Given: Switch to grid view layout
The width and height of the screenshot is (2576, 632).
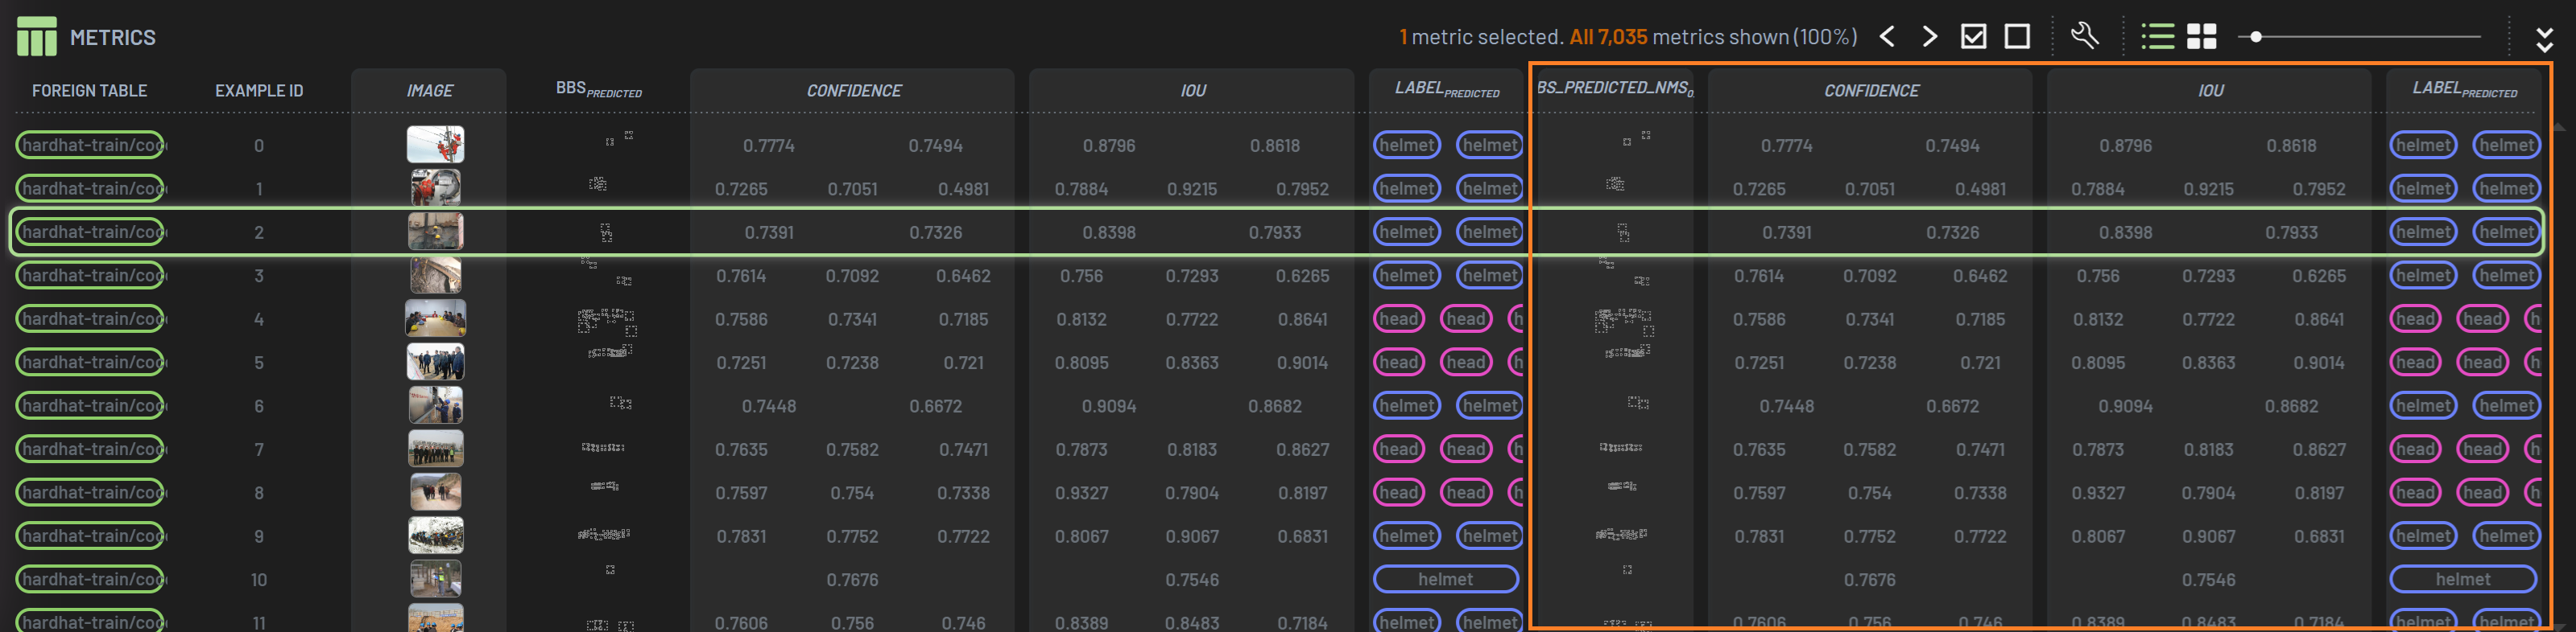Looking at the screenshot, I should [x=2201, y=37].
